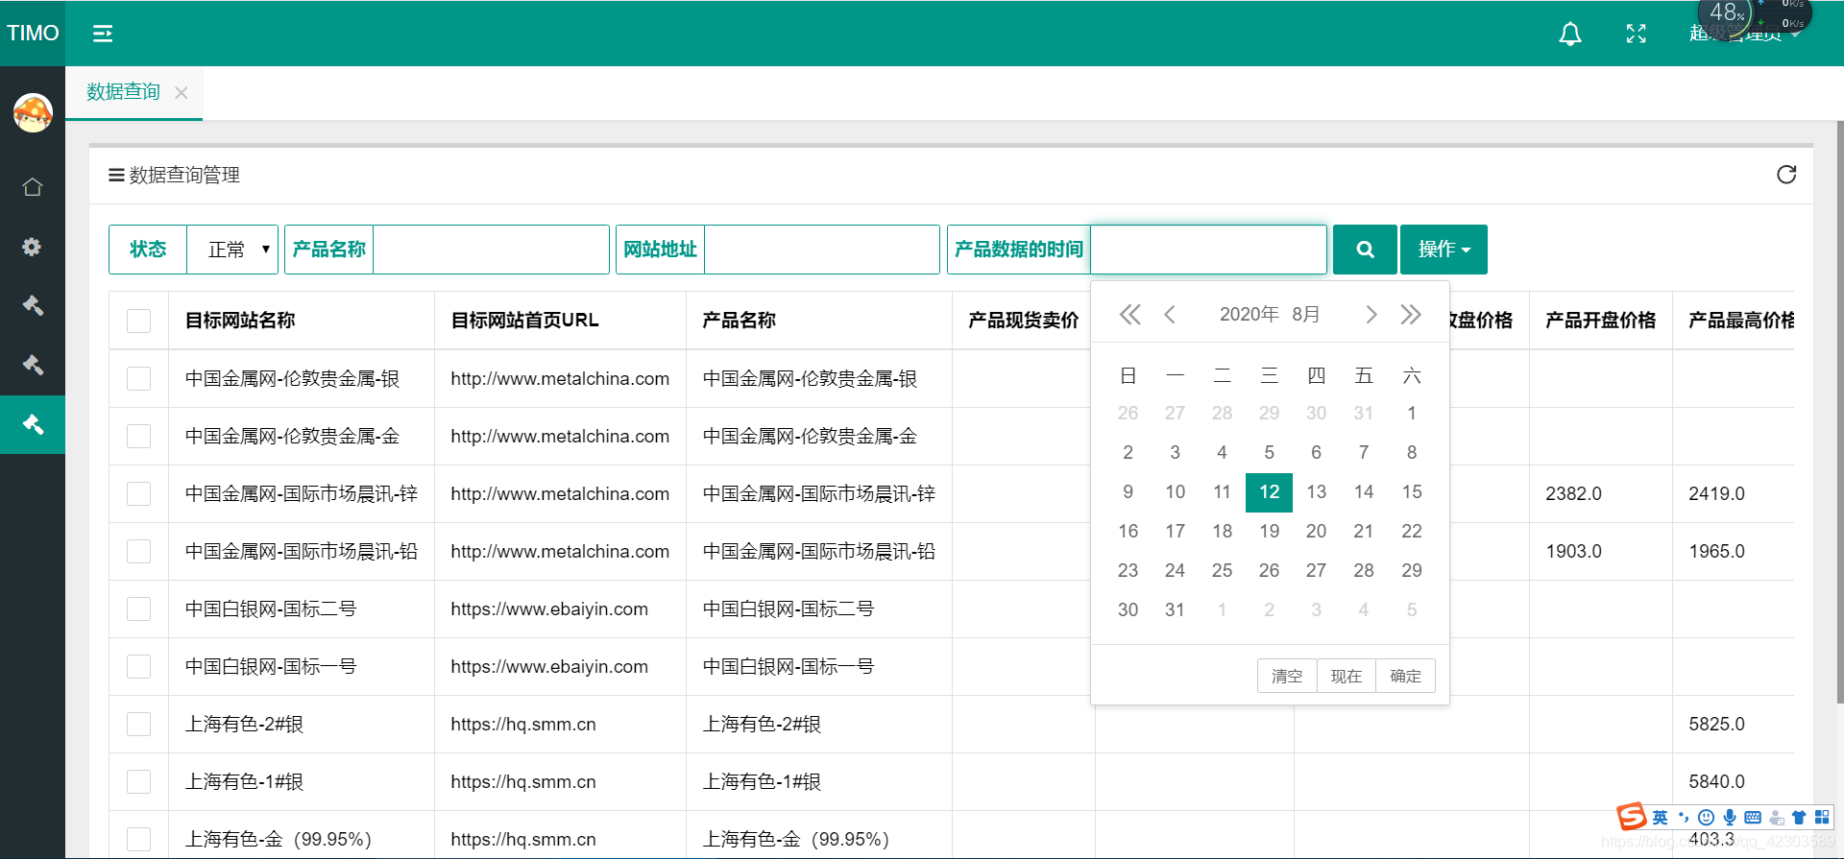This screenshot has width=1844, height=859.
Task: Focus the 网站地址 input field
Action: 821,250
